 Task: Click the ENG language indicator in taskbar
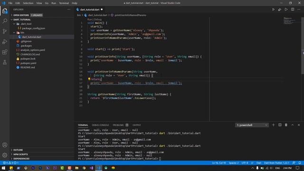(x=277, y=168)
